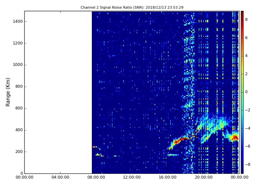
Task: Click the colorbar tick value −8
Action: coord(248,164)
